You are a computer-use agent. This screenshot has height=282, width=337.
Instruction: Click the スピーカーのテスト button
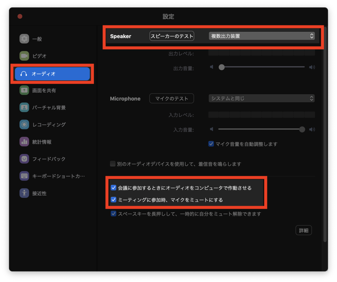click(x=172, y=36)
